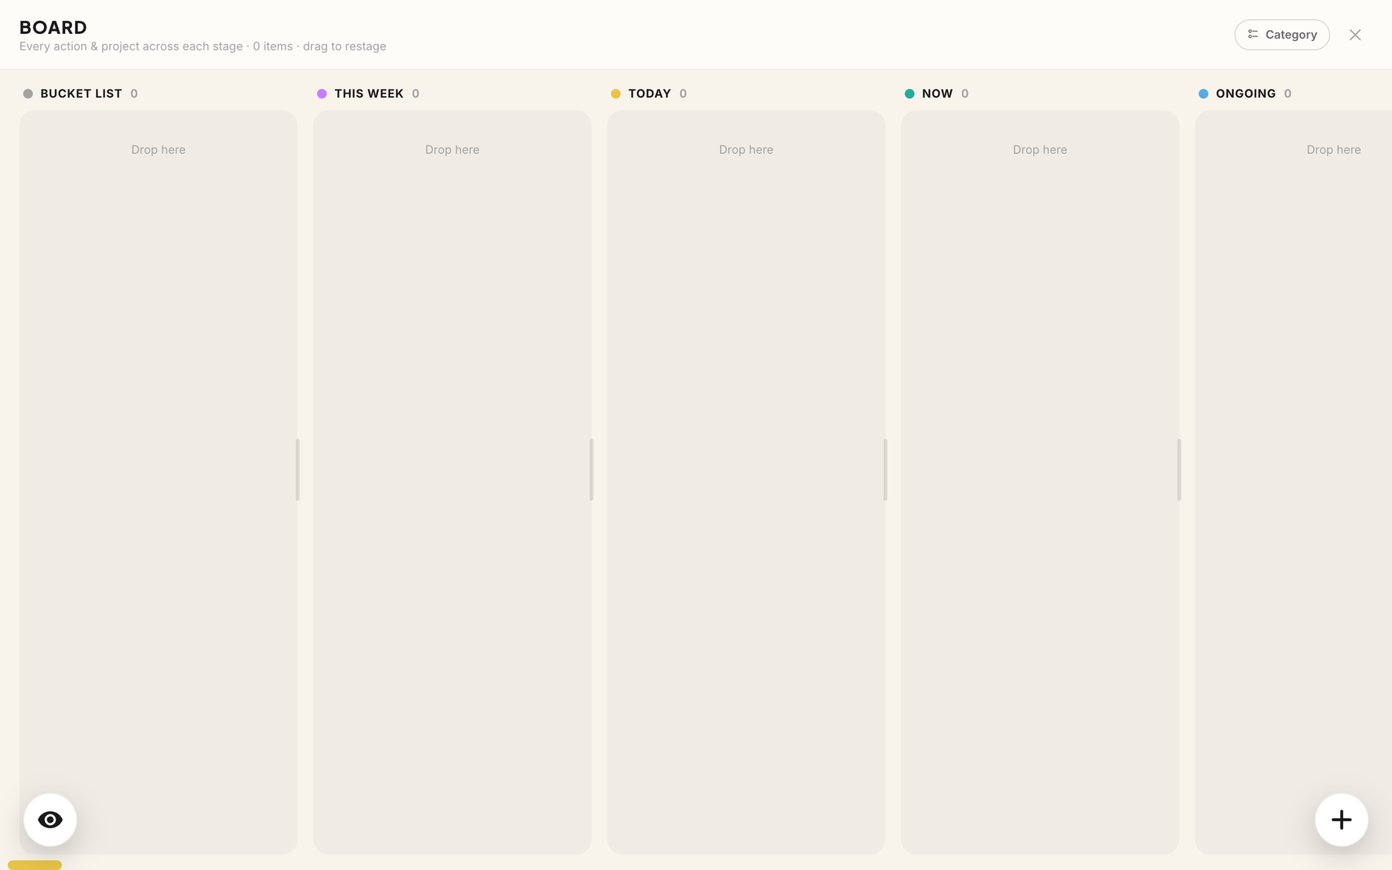Screen dimensions: 1392x870
Task: Click the This Week drop area
Action: [452, 483]
